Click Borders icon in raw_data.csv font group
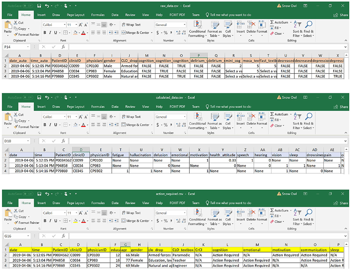The width and height of the screenshot is (351, 269). tap(65, 33)
